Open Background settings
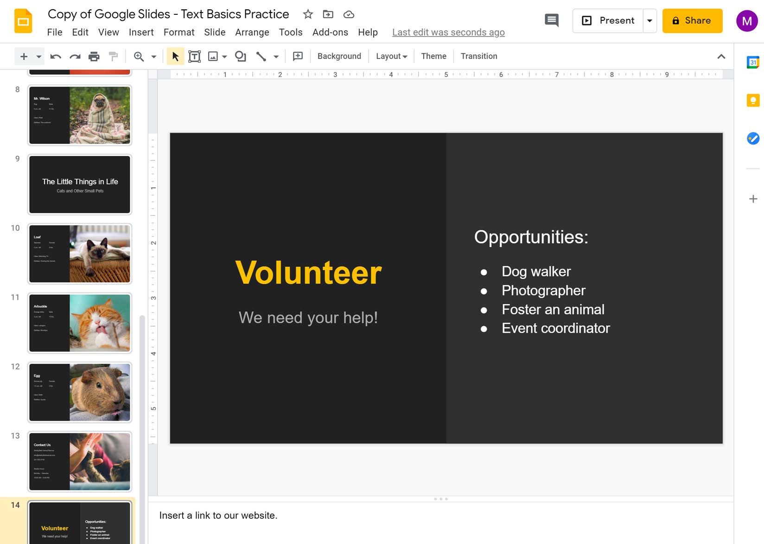The image size is (764, 544). tap(339, 56)
